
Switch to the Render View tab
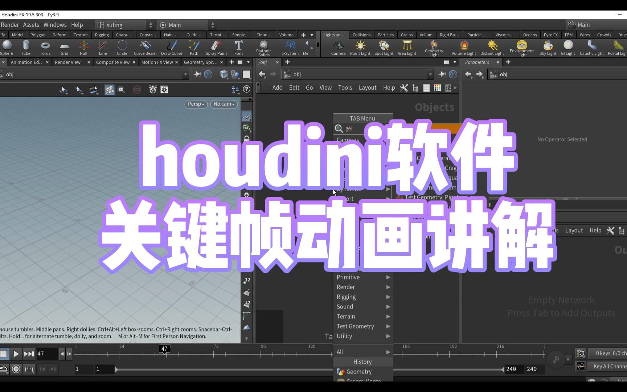(x=67, y=62)
